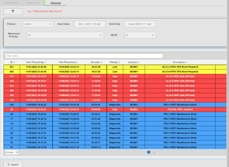229x167 pixels.
Task: Click Description column sort arrows
Action: (x=187, y=62)
